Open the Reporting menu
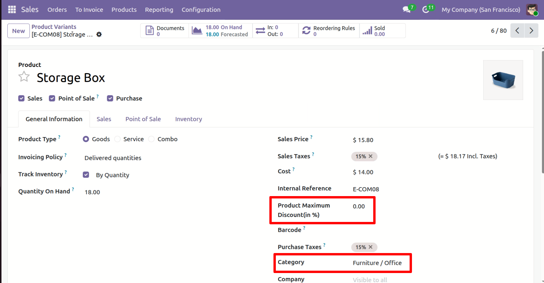 click(x=159, y=10)
